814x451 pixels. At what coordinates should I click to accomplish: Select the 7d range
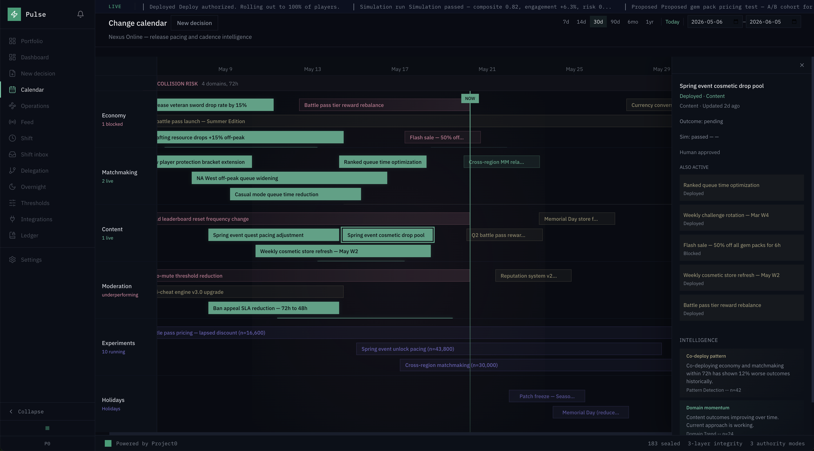tap(566, 22)
